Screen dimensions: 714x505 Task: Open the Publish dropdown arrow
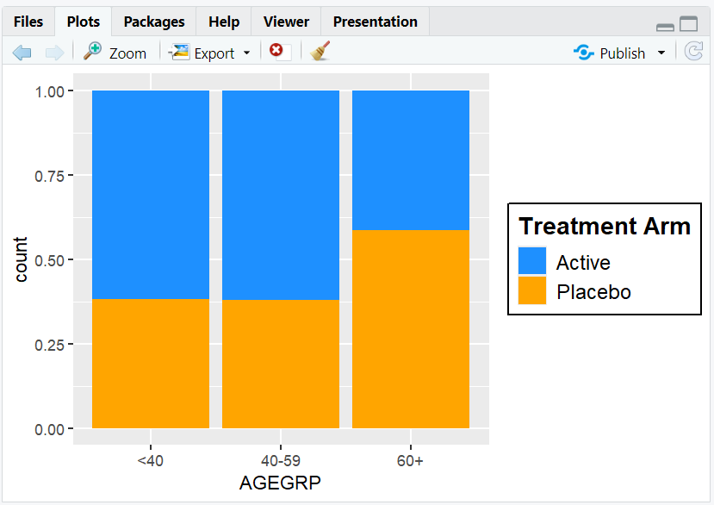point(660,53)
